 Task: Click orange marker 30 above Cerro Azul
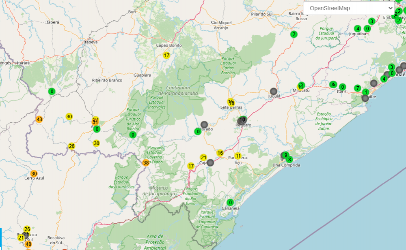point(34,173)
